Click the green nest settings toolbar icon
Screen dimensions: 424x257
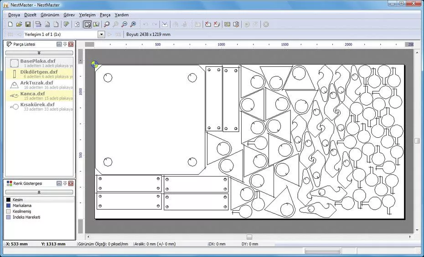pos(227,24)
